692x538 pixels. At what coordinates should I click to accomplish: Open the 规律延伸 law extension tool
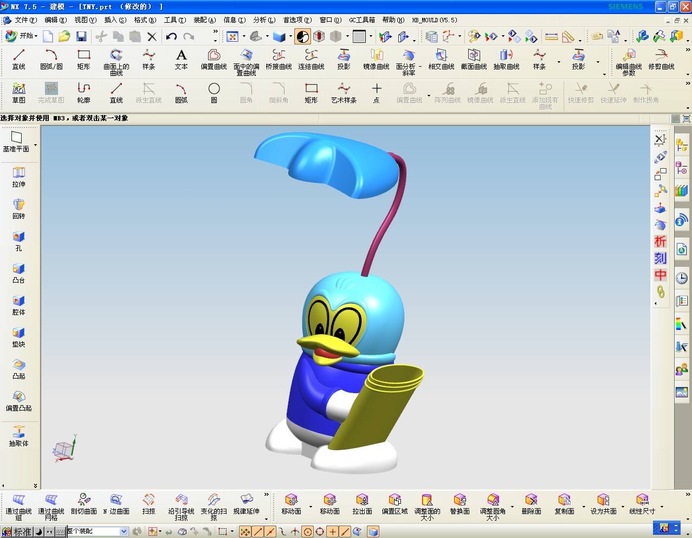(x=246, y=504)
